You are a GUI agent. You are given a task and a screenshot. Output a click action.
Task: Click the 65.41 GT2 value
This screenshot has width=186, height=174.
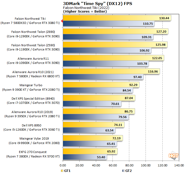click(111, 144)
